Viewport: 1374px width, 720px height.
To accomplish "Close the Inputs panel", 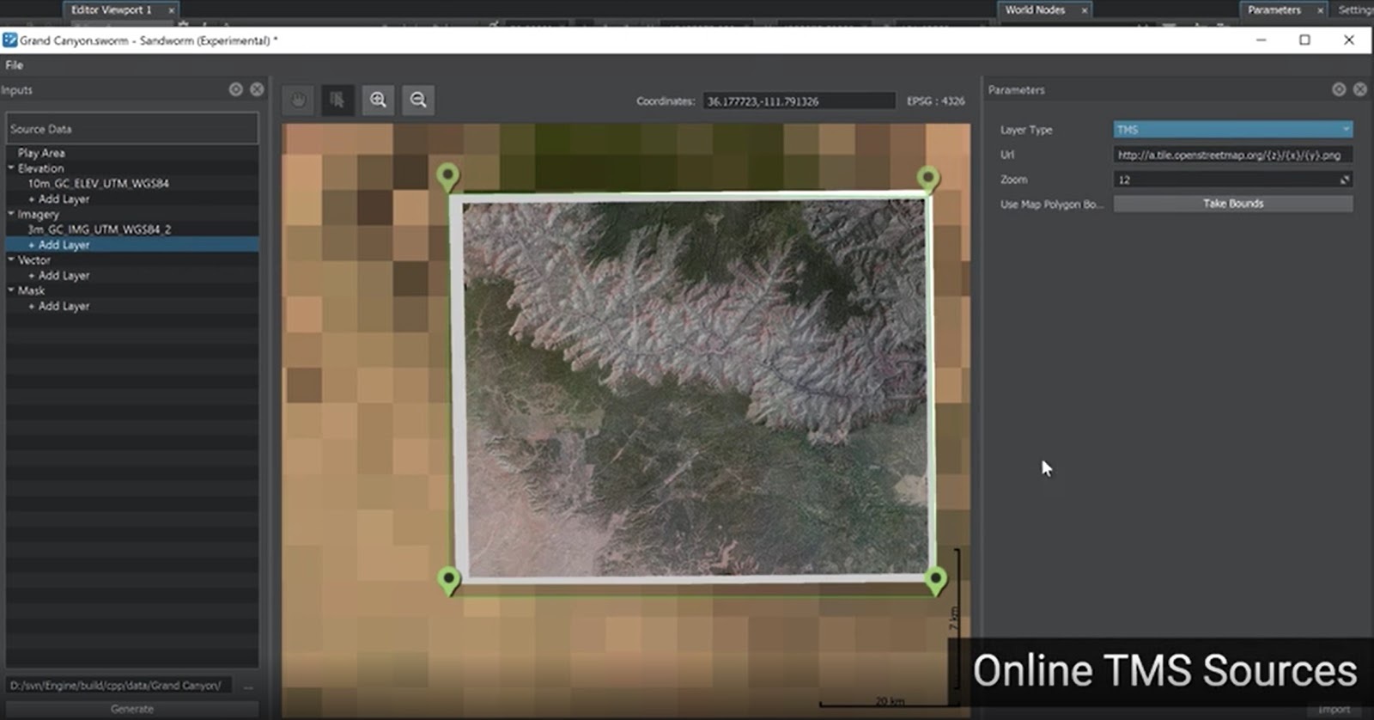I will coord(257,89).
